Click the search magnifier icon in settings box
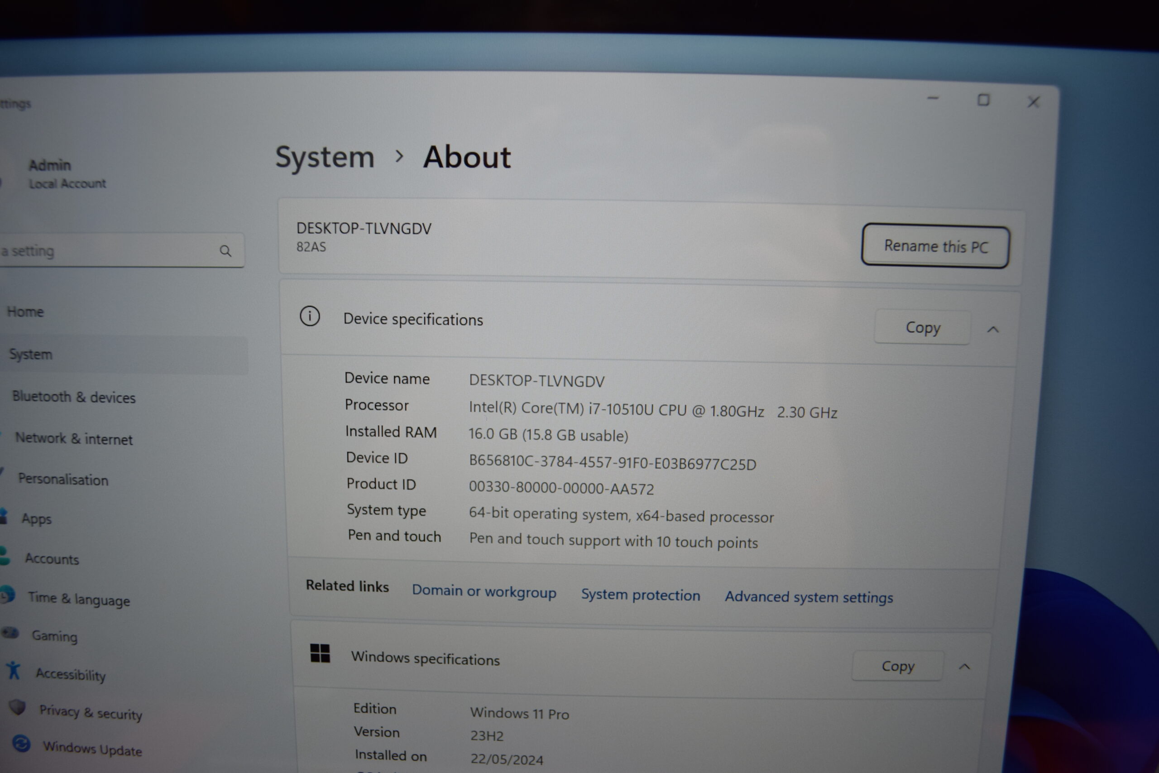This screenshot has width=1159, height=773. click(225, 251)
